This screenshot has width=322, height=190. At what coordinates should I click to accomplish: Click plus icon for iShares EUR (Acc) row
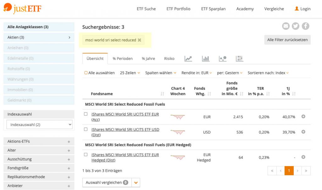coord(303,117)
